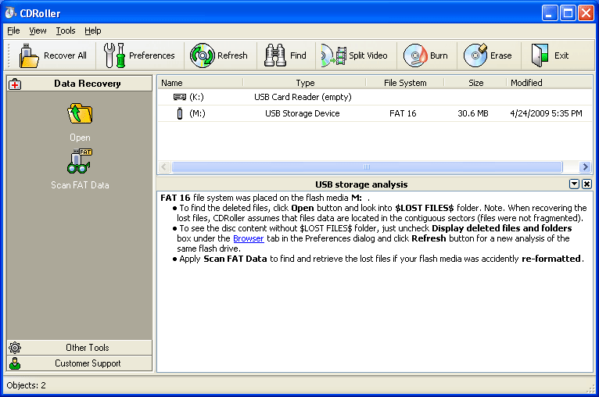Open the Help menu
This screenshot has width=599, height=397.
(x=93, y=30)
